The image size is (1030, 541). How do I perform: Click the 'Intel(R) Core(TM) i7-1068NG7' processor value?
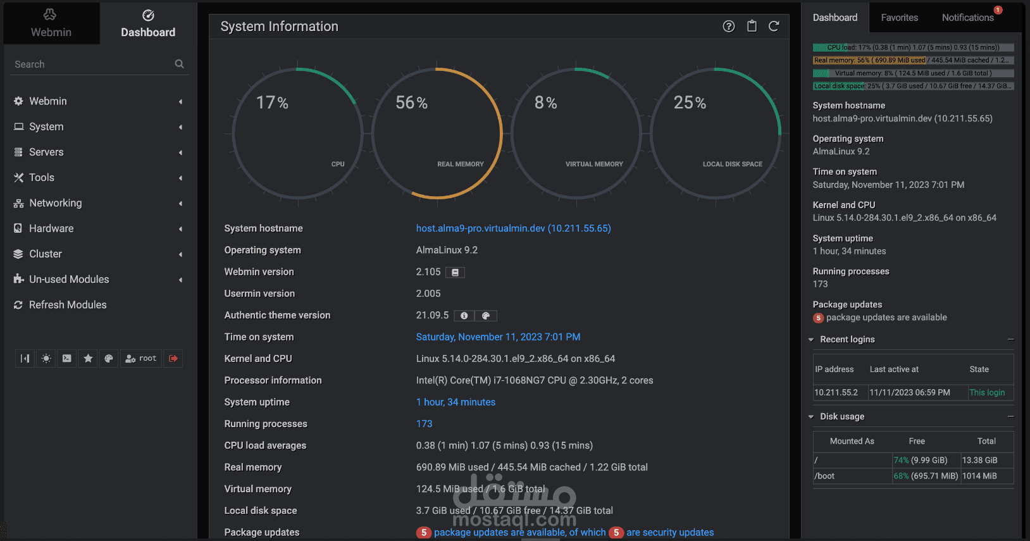point(535,381)
